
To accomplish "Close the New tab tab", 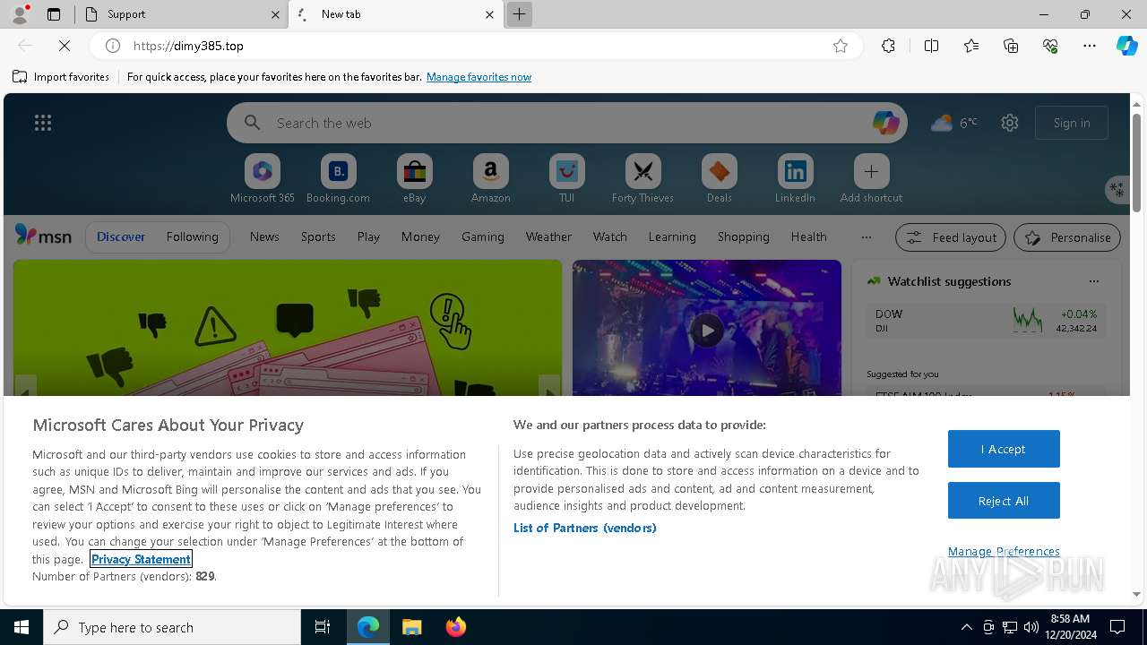I will coord(489,14).
